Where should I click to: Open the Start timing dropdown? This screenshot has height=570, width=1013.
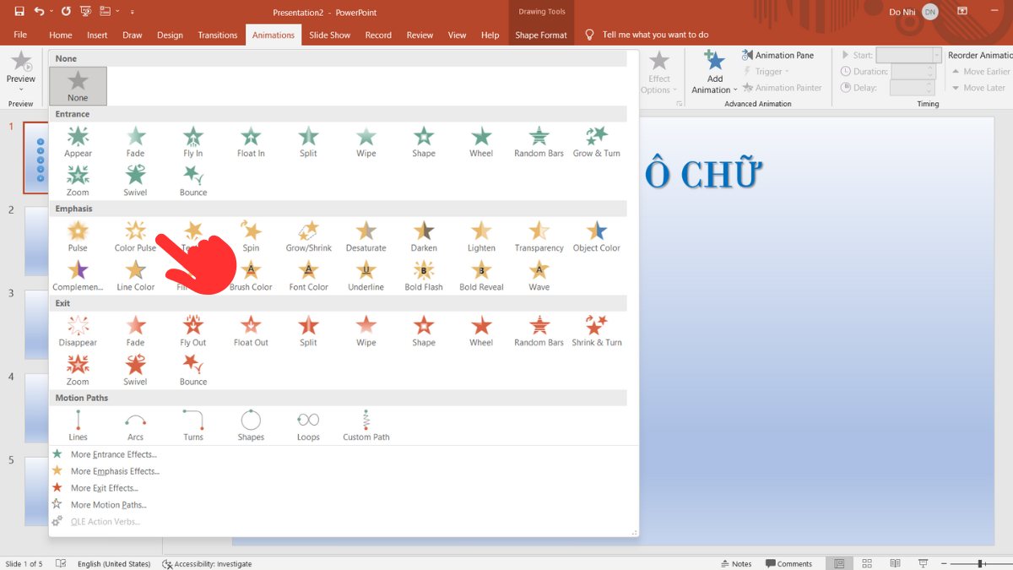(x=936, y=55)
